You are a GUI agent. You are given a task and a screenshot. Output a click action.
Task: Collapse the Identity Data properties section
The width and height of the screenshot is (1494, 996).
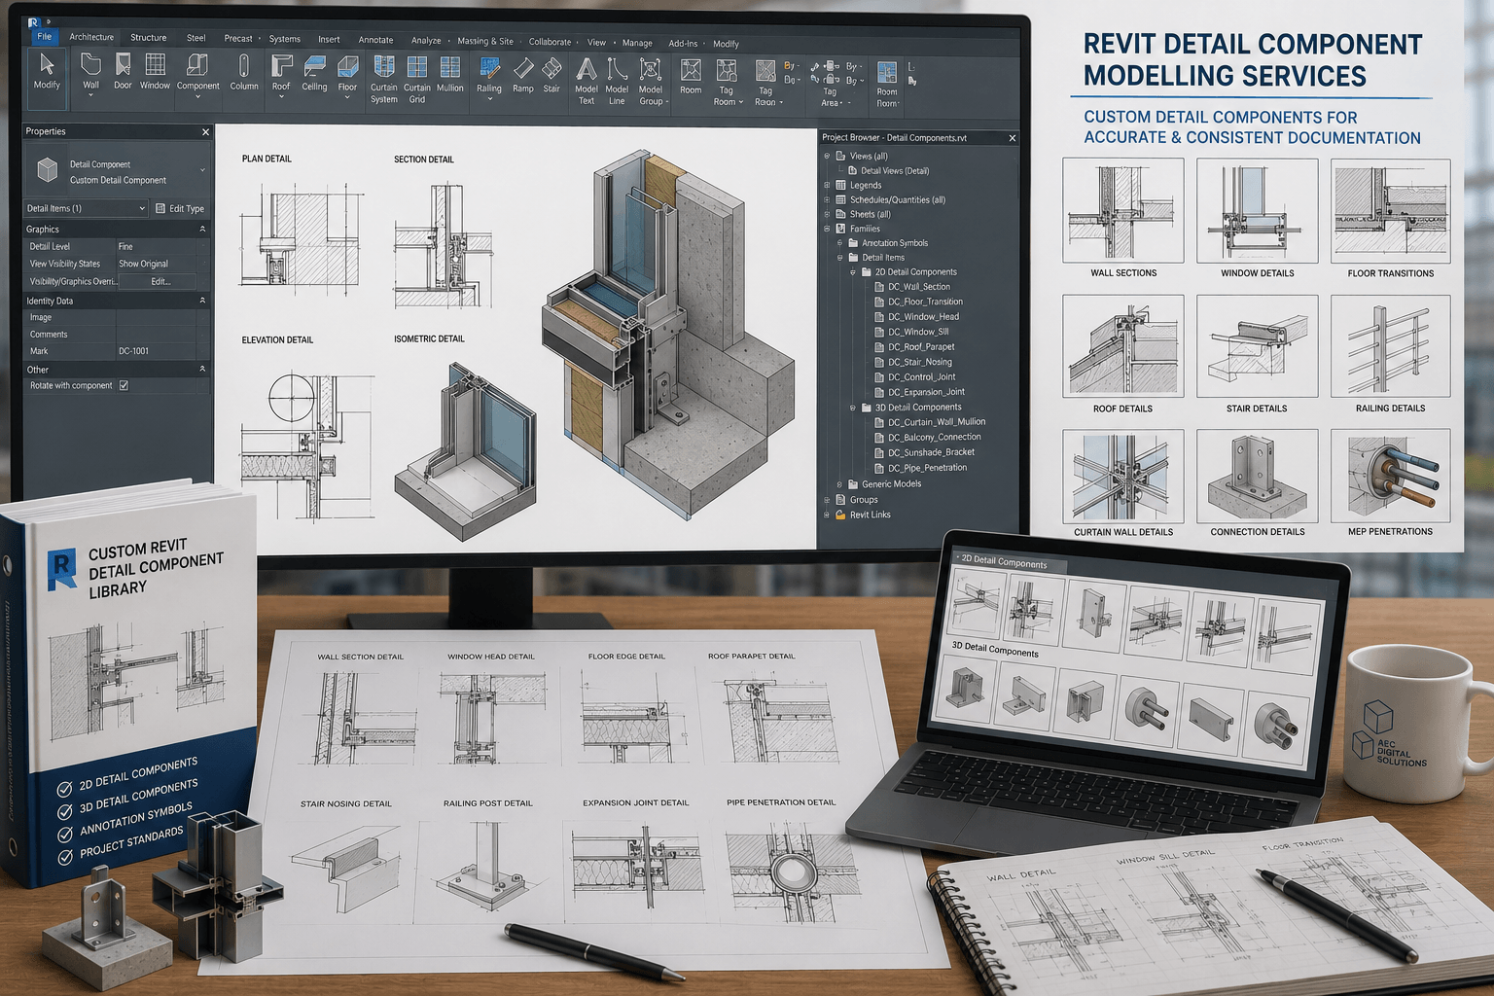[x=202, y=302]
